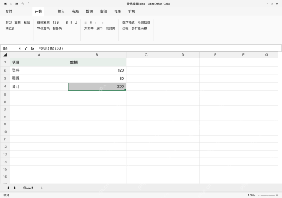282x198 pixels.
Task: Switch to the 布局 tab
Action: click(x=75, y=12)
